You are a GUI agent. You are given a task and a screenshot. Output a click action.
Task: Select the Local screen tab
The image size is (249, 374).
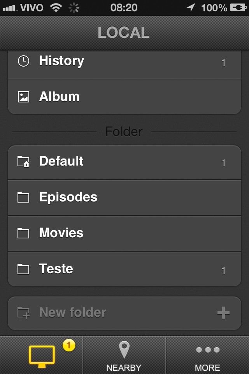(x=41, y=355)
